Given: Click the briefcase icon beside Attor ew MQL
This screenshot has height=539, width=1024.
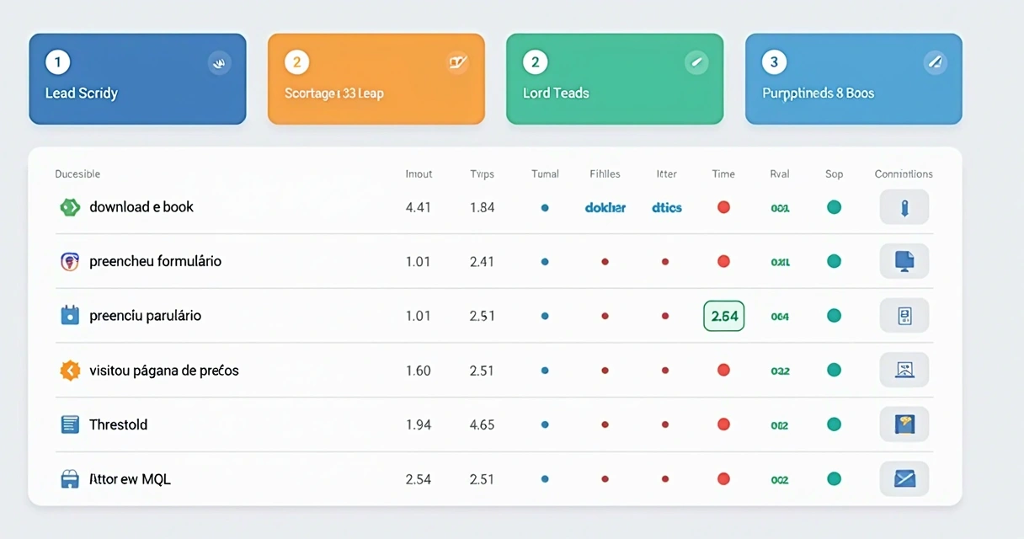Looking at the screenshot, I should 71,478.
